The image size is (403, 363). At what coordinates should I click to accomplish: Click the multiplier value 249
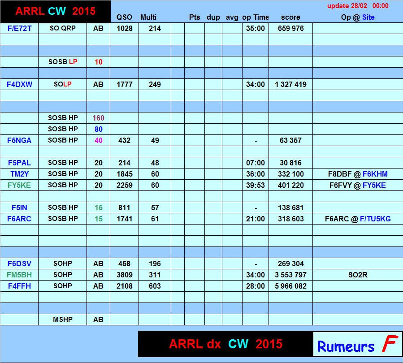155,84
